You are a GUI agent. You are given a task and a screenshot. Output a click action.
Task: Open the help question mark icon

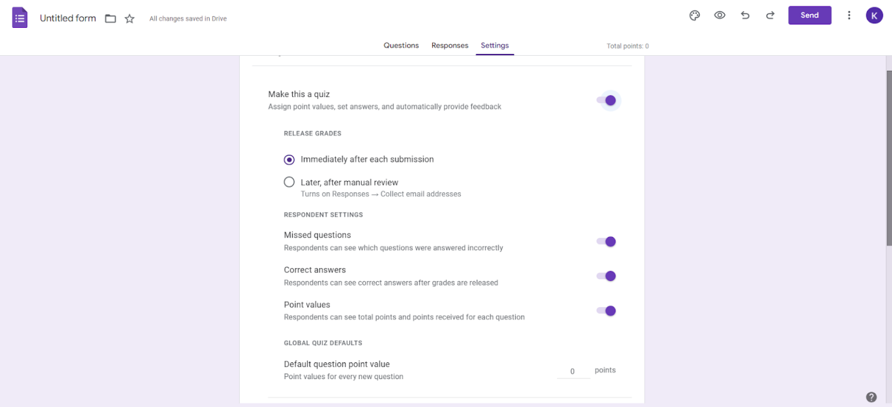871,397
